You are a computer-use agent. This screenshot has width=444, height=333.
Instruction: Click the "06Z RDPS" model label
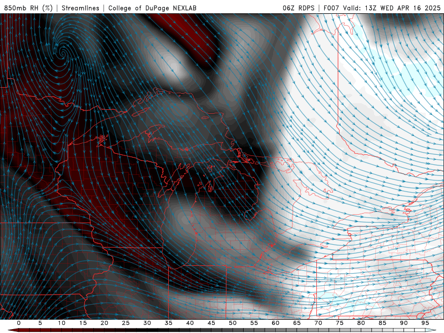pos(299,8)
